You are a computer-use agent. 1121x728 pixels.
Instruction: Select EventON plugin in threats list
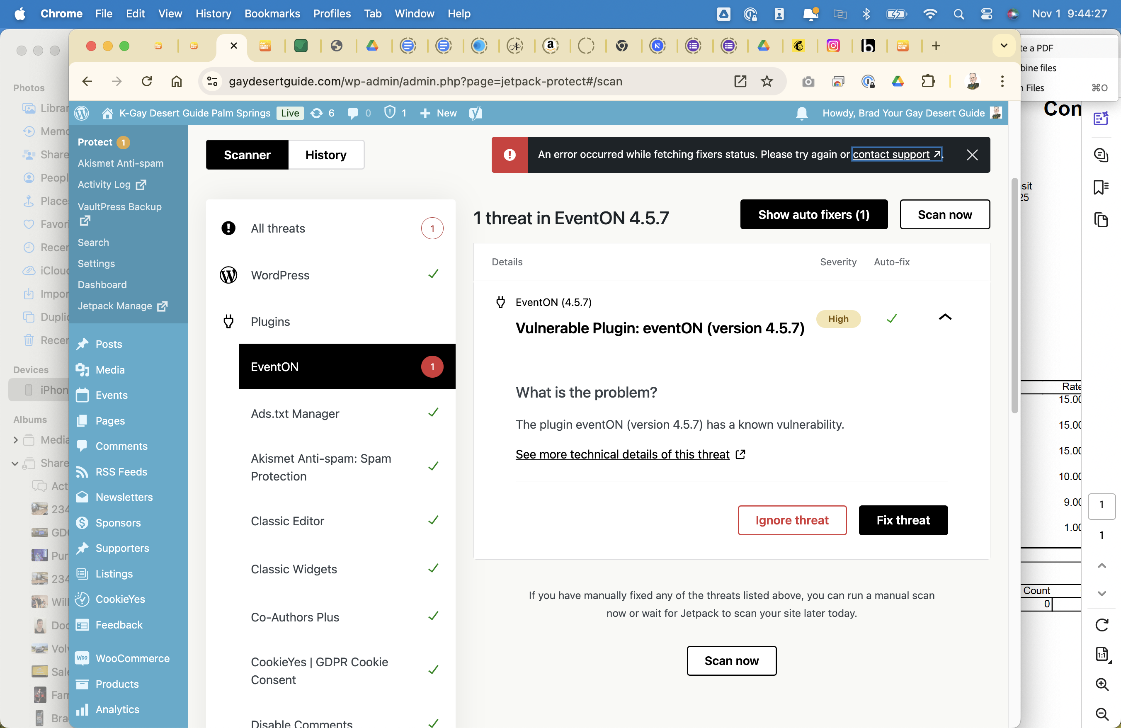click(347, 367)
